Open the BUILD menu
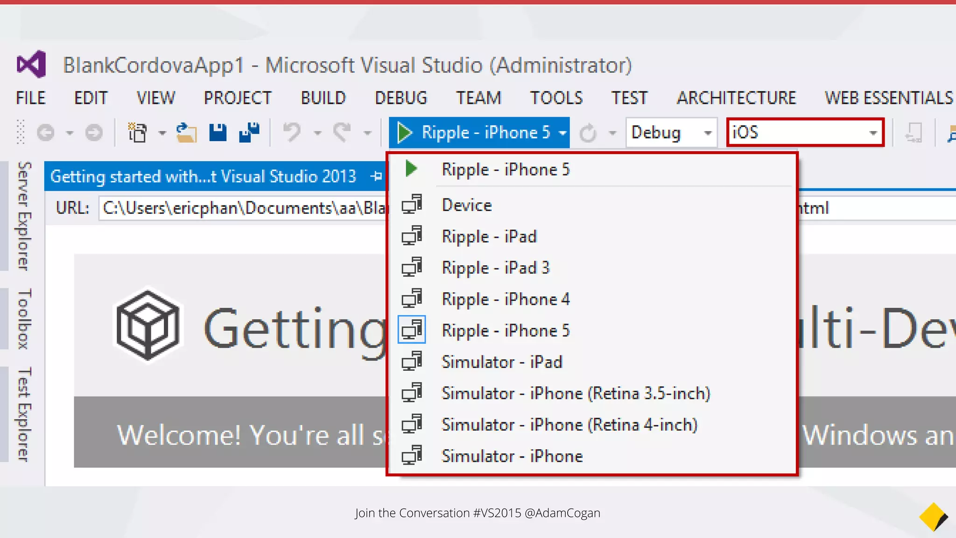The width and height of the screenshot is (956, 538). pyautogui.click(x=323, y=98)
